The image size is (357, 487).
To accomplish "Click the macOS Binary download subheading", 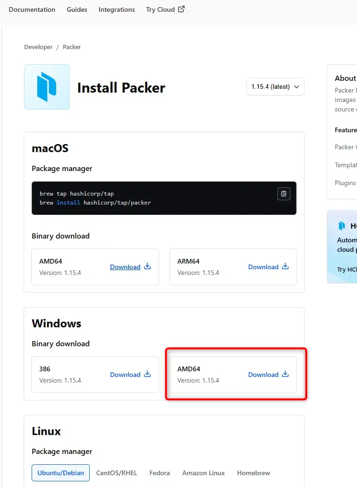I will (60, 236).
